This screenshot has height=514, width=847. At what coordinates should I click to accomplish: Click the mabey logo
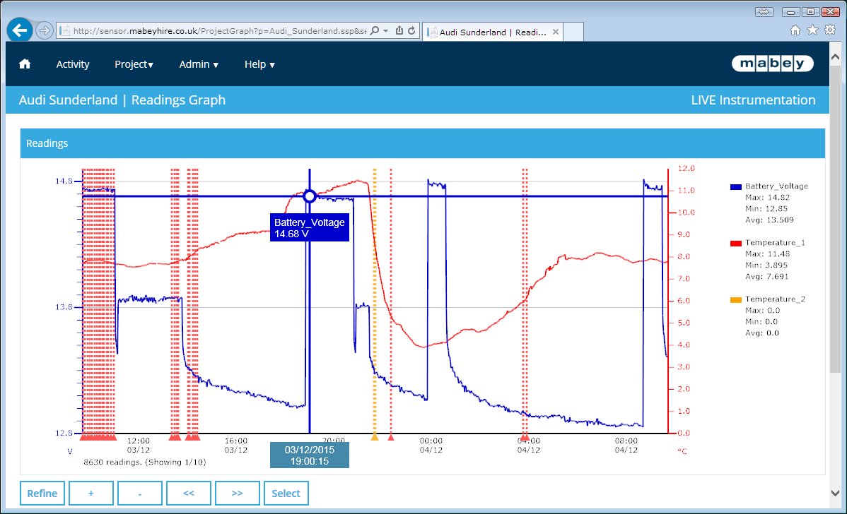[x=773, y=64]
